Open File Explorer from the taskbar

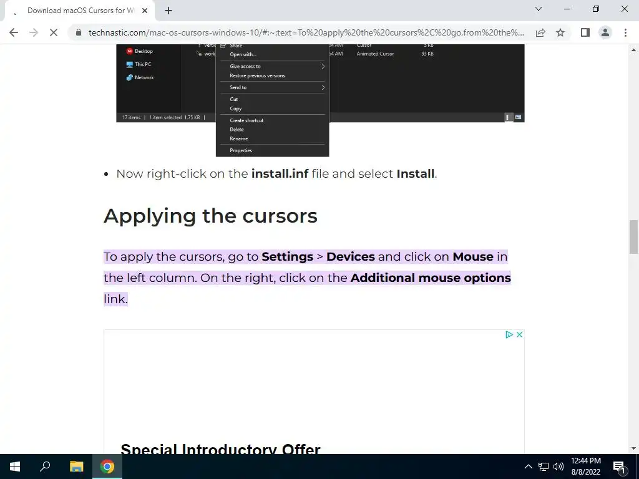point(76,467)
